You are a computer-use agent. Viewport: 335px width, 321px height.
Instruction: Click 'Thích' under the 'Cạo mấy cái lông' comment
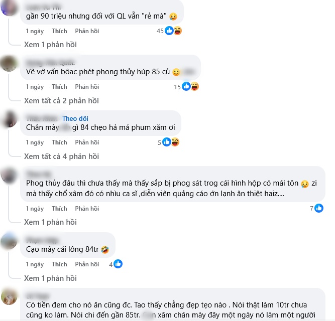coord(59,264)
